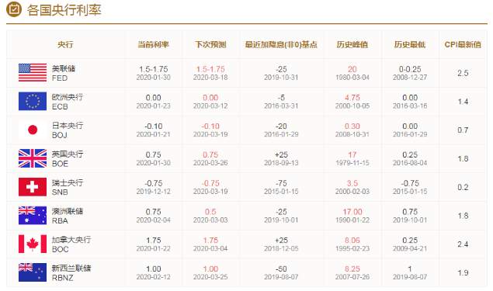Select the 欧洲央行 ECB bank name
Viewport: 493px width, 291px height.
point(68,102)
